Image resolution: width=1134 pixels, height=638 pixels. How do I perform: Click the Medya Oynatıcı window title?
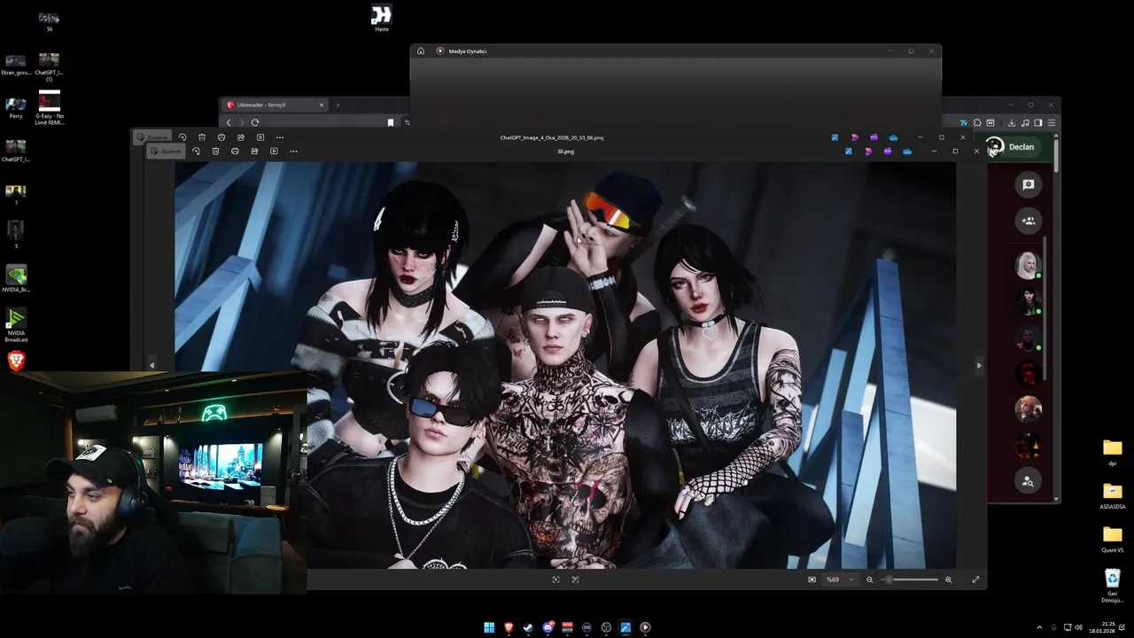coord(467,51)
